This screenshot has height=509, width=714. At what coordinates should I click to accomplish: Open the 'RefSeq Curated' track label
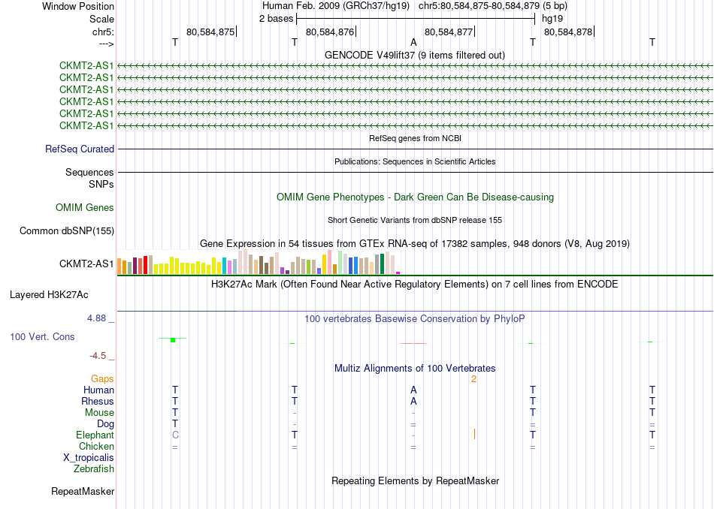(80, 149)
